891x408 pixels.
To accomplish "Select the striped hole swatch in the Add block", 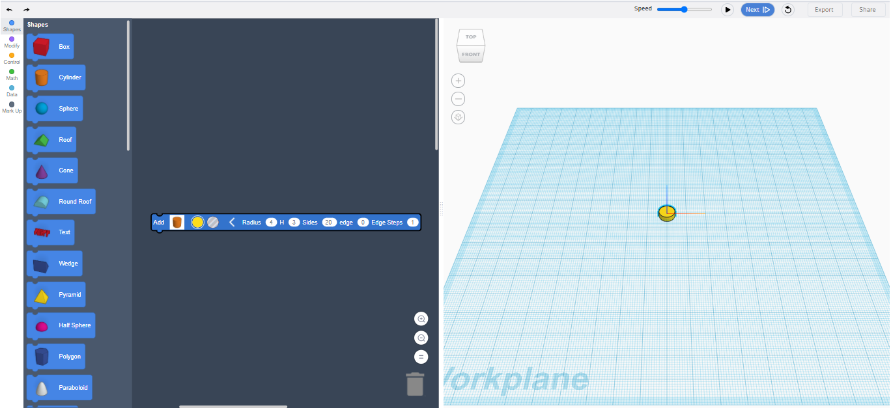I will click(x=212, y=222).
